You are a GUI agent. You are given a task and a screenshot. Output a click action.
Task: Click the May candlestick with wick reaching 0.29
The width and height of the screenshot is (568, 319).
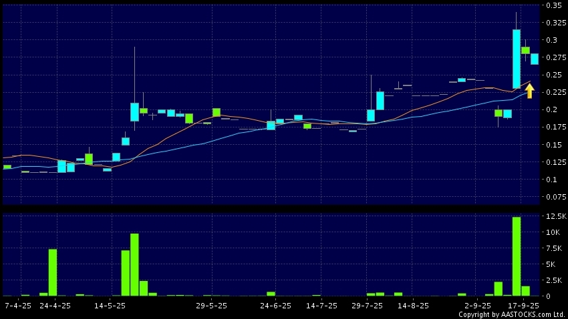[x=134, y=112]
